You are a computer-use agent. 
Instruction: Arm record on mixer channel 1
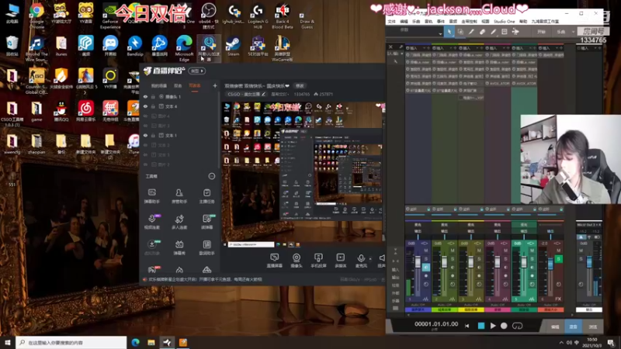pyautogui.click(x=426, y=276)
